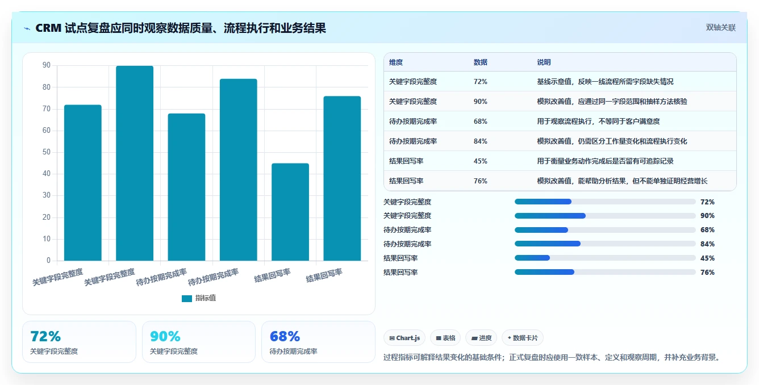This screenshot has height=385, width=759.
Task: Click the shortest chart bar at 45
Action: [x=290, y=212]
